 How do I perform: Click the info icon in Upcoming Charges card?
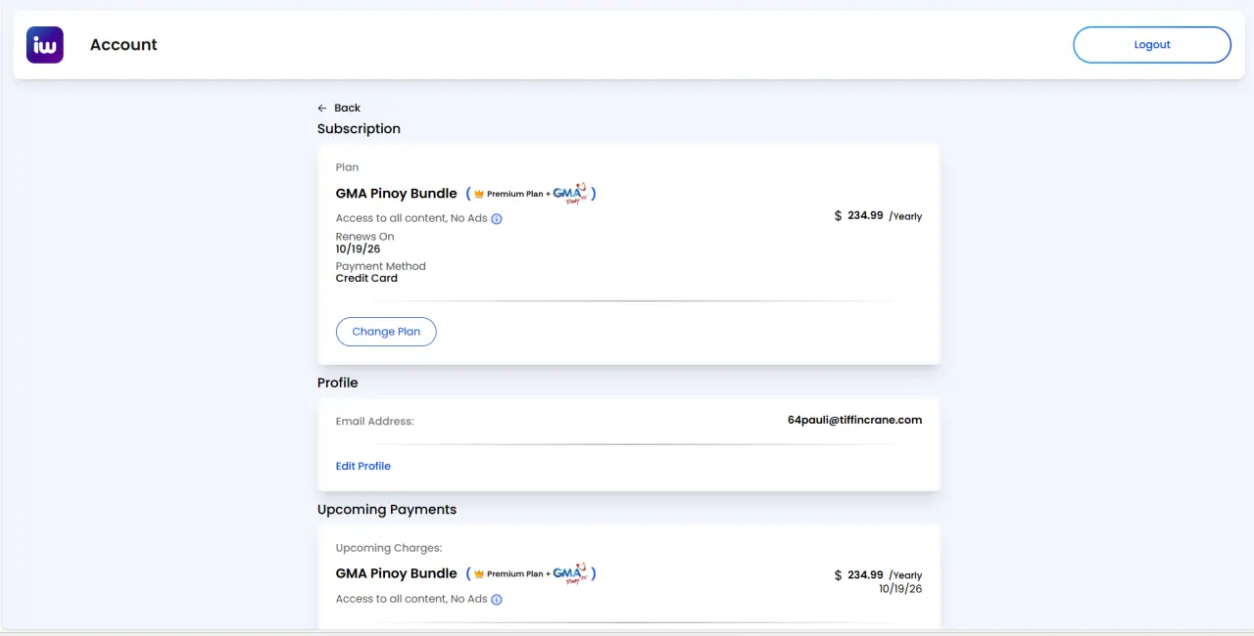[x=497, y=600]
